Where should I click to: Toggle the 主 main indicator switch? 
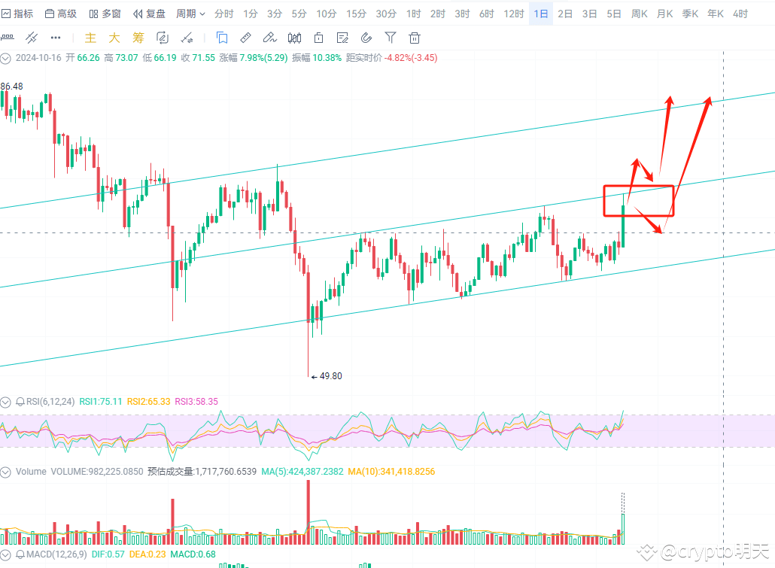pyautogui.click(x=90, y=38)
